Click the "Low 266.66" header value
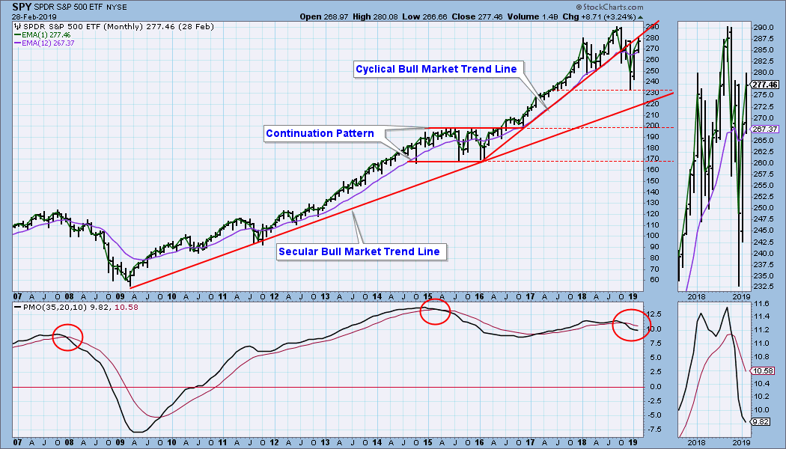The width and height of the screenshot is (786, 449). tap(424, 17)
